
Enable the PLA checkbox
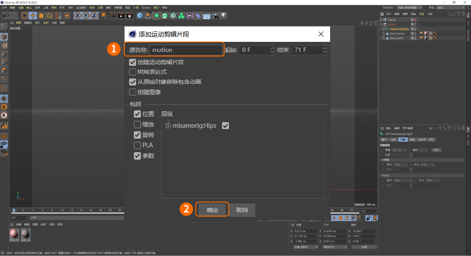pyautogui.click(x=137, y=145)
